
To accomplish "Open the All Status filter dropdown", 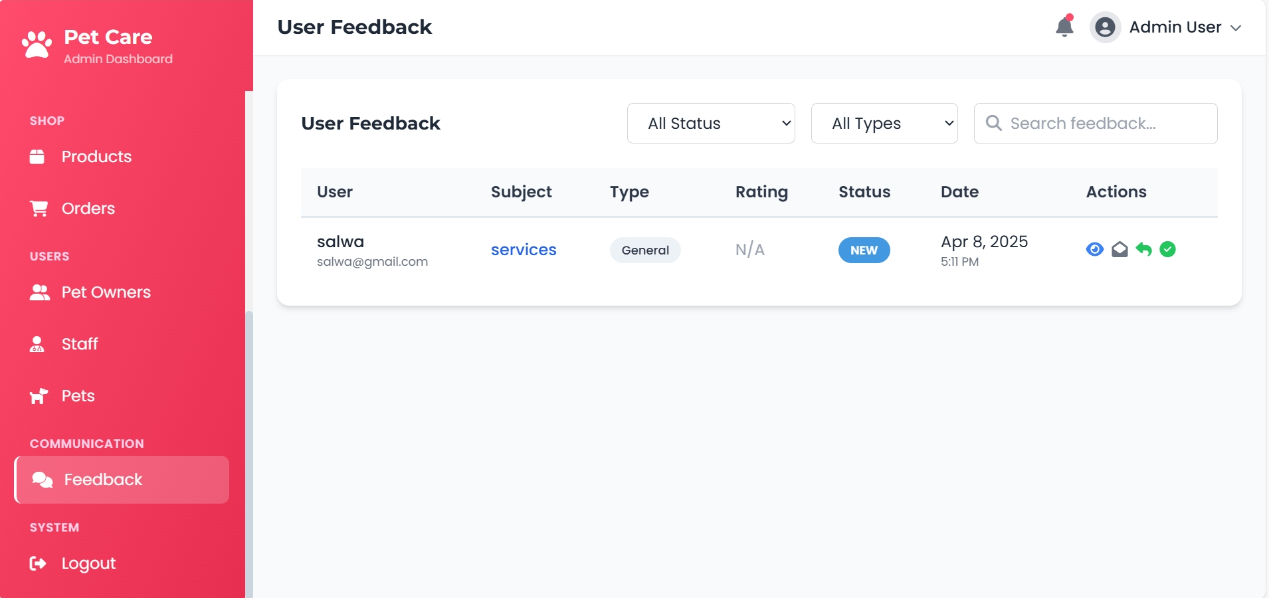I will coord(710,124).
